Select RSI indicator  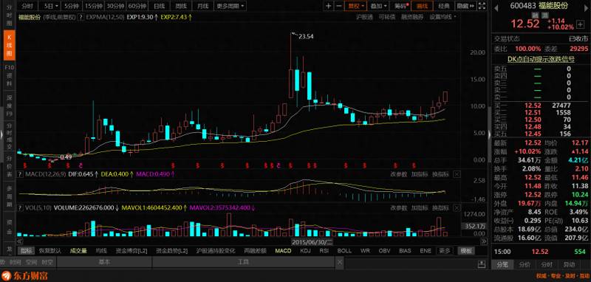click(324, 251)
